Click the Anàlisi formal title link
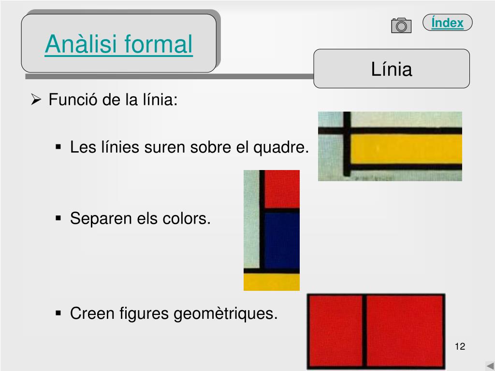Viewport: 495px width, 371px height. (x=119, y=44)
